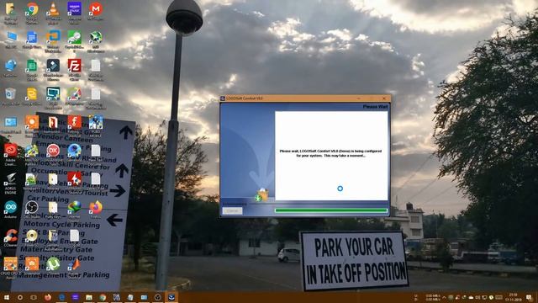Minimize the LOGO!Soft Comfort installer window
This screenshot has height=303, width=538.
359,98
